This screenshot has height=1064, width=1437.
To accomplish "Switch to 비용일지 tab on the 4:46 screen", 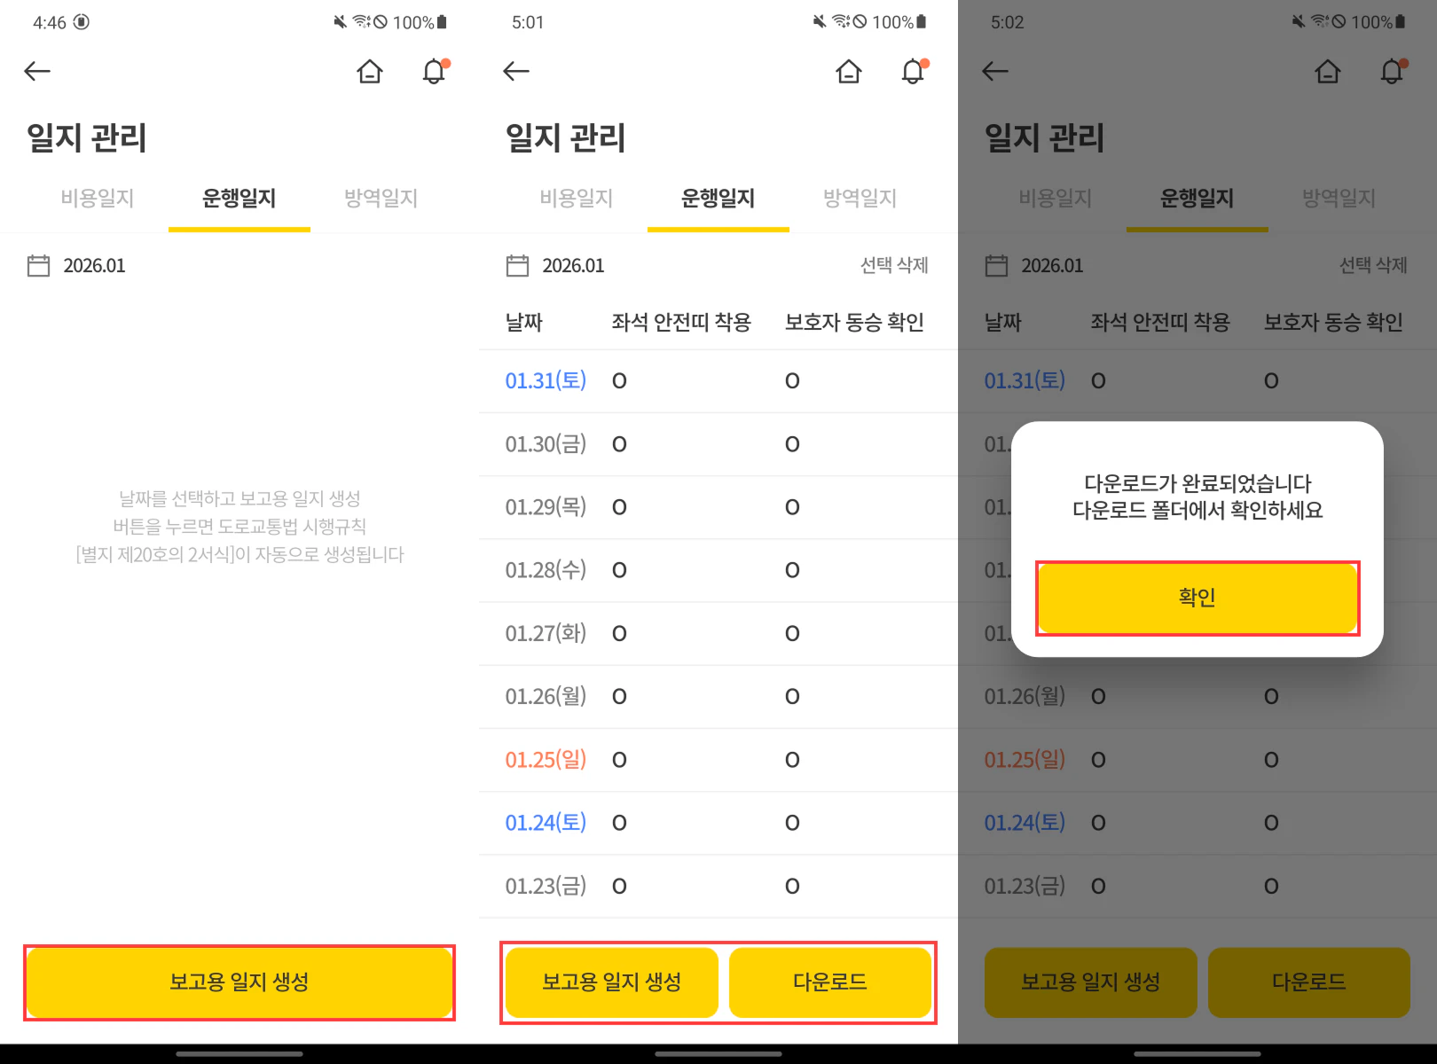I will click(x=98, y=198).
